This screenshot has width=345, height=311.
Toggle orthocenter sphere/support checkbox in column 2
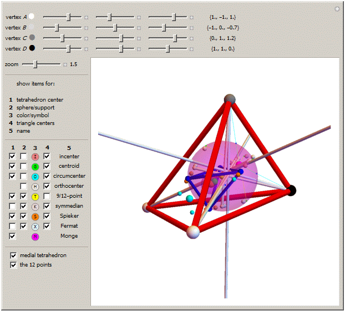23,187
